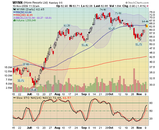The width and height of the screenshot is (159, 130).
Task: Click the Vol 1.6M value in header
Action: pyautogui.click(x=115, y=6)
